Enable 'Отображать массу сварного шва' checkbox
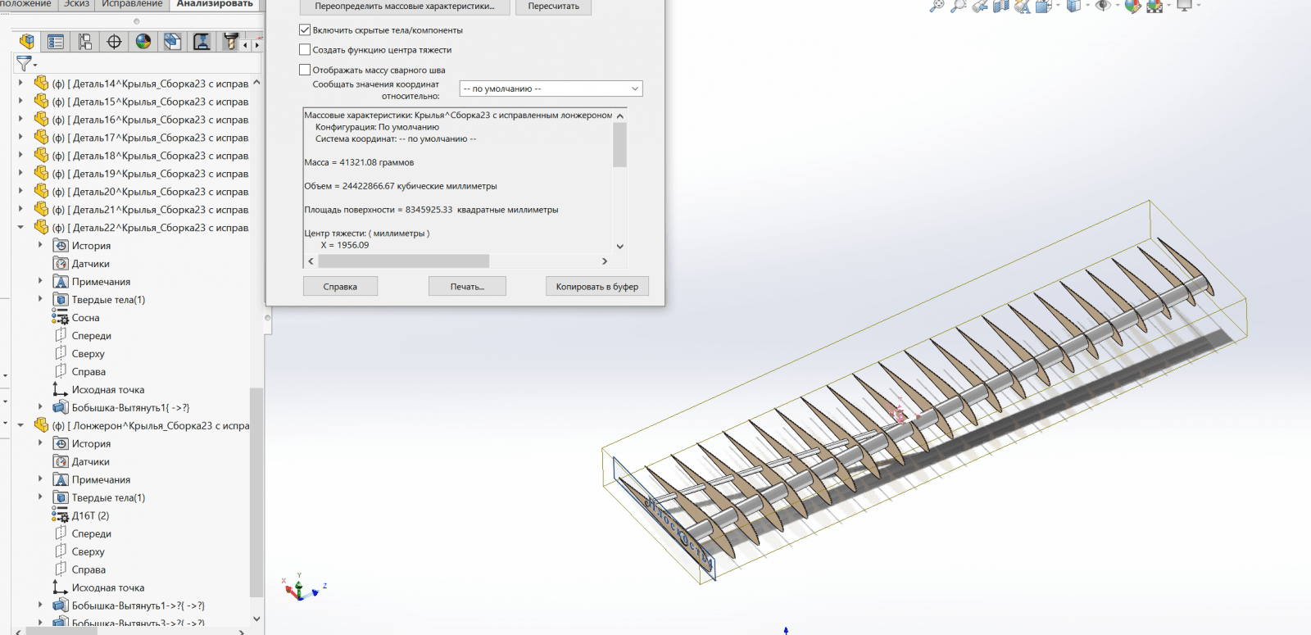This screenshot has height=635, width=1311. [x=305, y=70]
